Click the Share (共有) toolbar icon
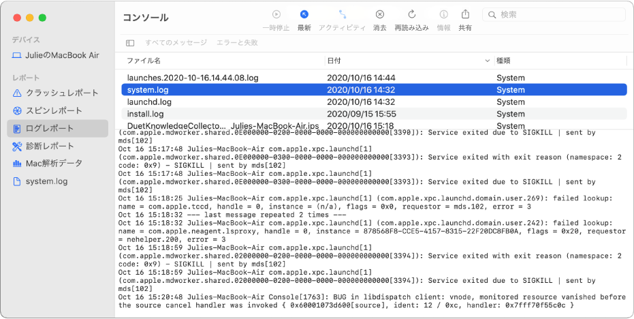634x319 pixels. click(x=465, y=14)
